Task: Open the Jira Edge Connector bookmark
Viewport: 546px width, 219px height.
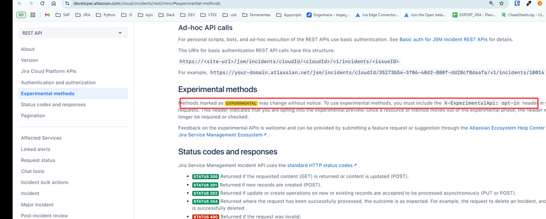Action: pyautogui.click(x=377, y=15)
